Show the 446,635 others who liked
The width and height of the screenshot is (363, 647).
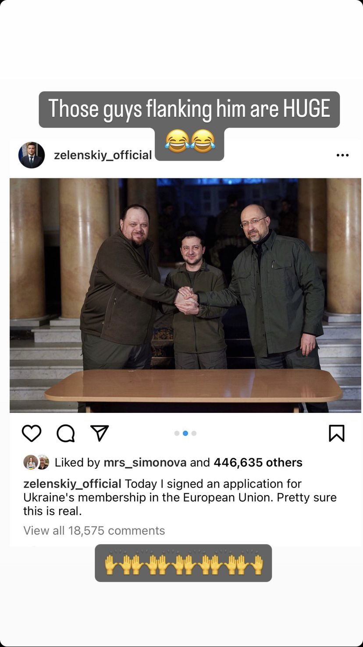point(258,463)
